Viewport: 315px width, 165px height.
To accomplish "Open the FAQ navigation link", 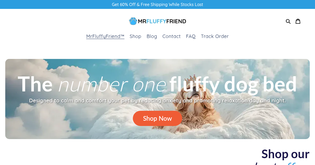I will (x=191, y=36).
